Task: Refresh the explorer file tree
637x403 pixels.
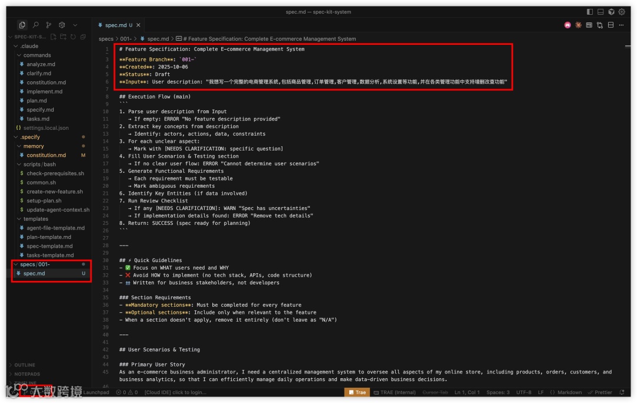Action: click(73, 37)
